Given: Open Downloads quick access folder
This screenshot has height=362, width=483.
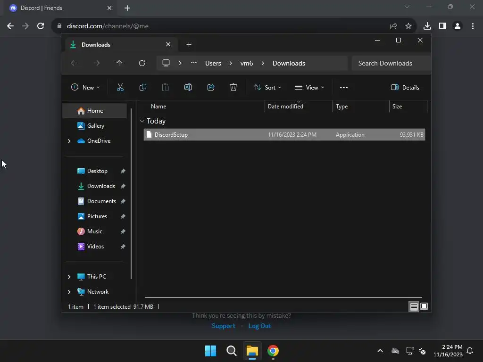Looking at the screenshot, I should (x=101, y=186).
